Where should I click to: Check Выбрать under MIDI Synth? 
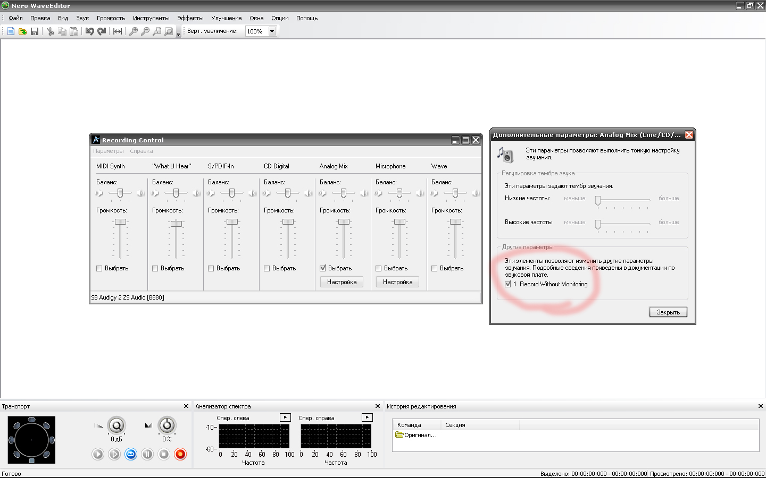[x=99, y=268]
